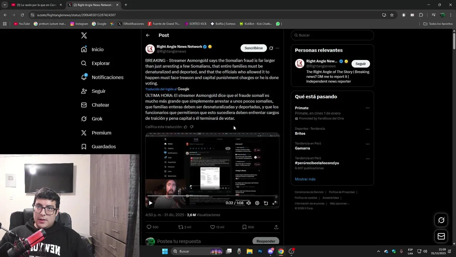Switch the video to fullscreen

274,203
